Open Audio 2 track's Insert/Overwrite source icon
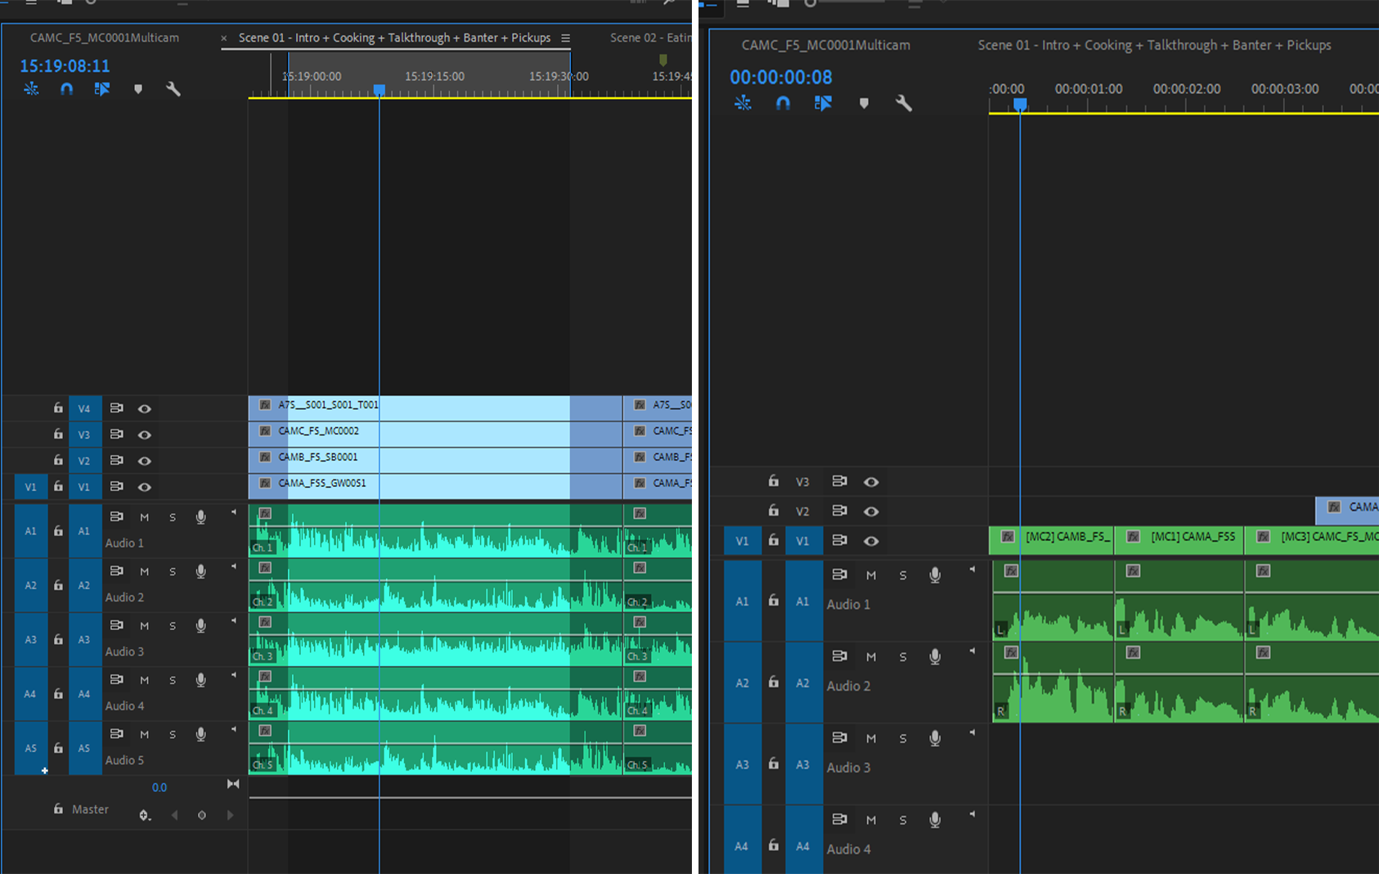 pos(117,570)
